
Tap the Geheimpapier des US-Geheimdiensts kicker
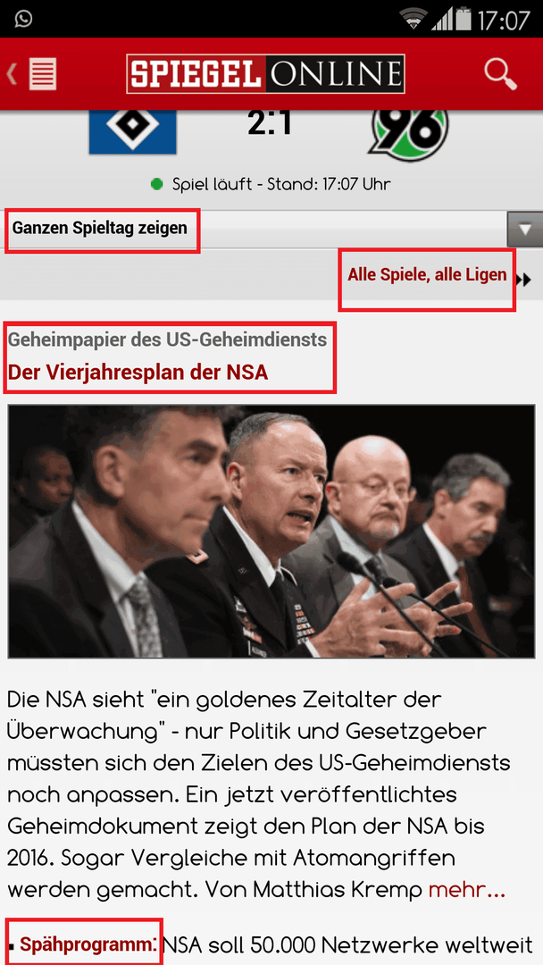(x=167, y=339)
